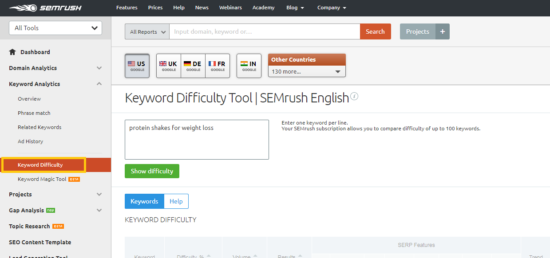
Task: Click the SEMrush logo
Action: tap(45, 8)
